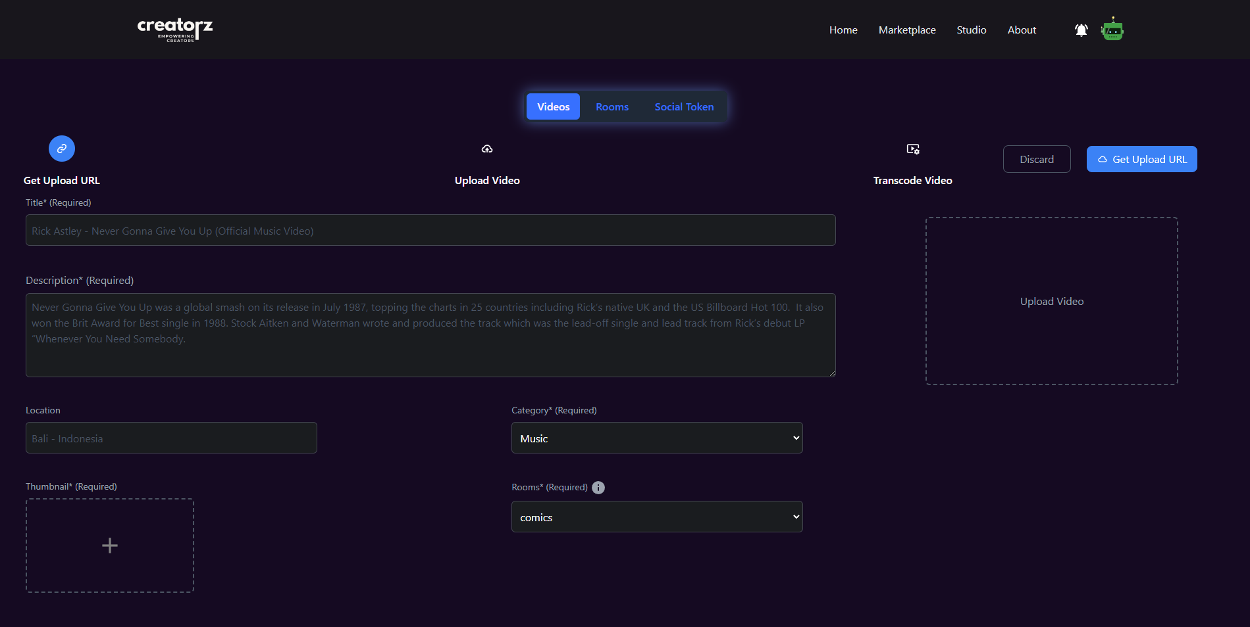Focus the Location input field
The image size is (1250, 627).
coord(171,438)
